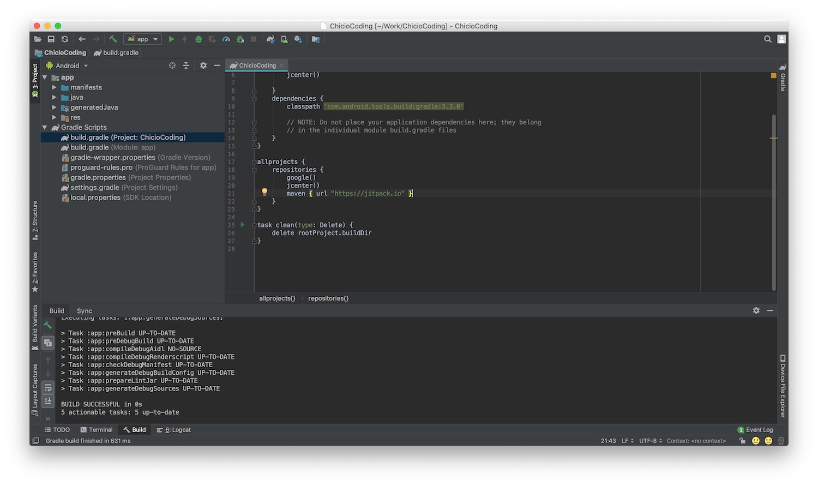Click repositories{} editor breadcrumb

point(328,298)
